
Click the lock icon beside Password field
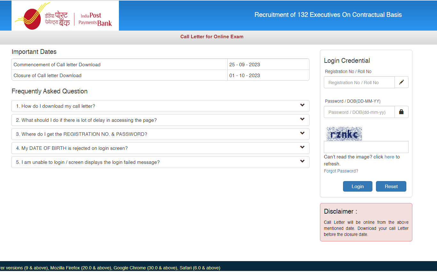click(x=402, y=112)
